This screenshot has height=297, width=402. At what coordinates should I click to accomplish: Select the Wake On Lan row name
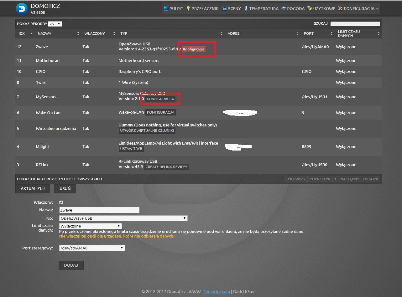point(48,113)
